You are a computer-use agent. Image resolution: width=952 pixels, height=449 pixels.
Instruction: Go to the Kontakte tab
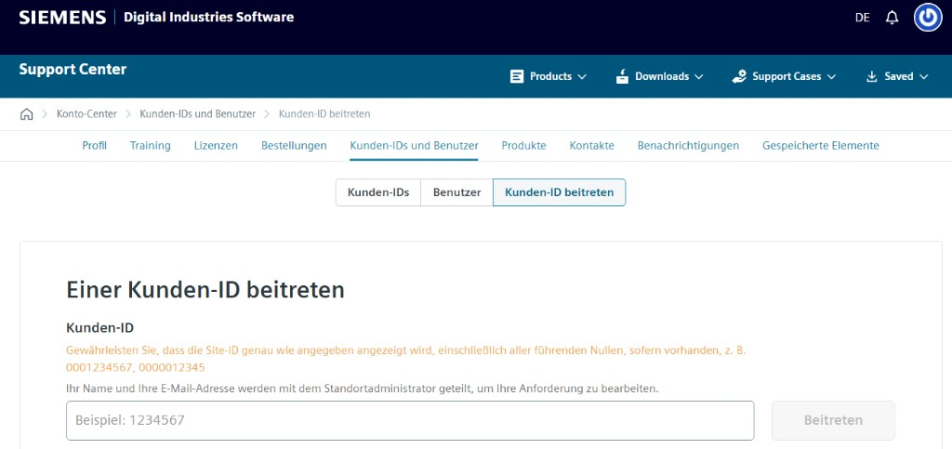(x=591, y=146)
